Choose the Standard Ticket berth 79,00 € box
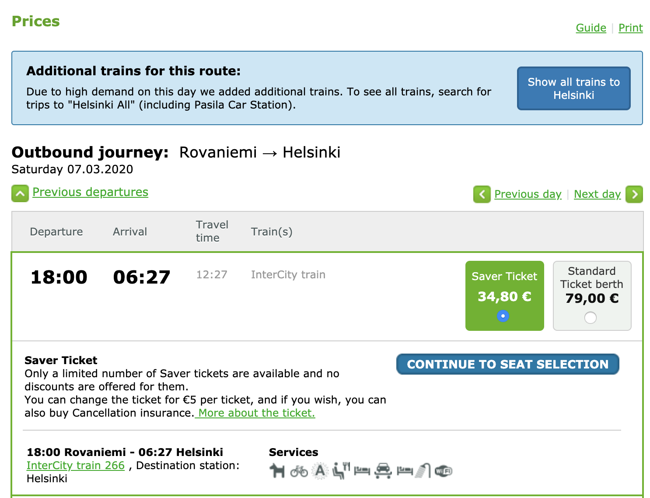The width and height of the screenshot is (650, 498). click(592, 296)
